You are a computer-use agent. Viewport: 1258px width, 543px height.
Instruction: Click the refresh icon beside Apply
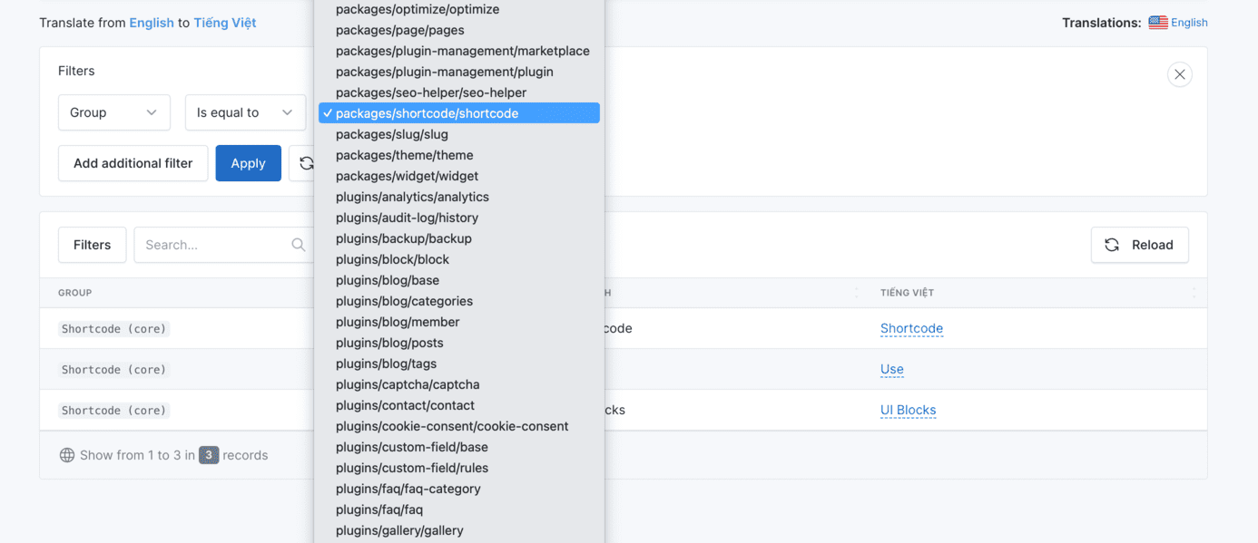(305, 163)
